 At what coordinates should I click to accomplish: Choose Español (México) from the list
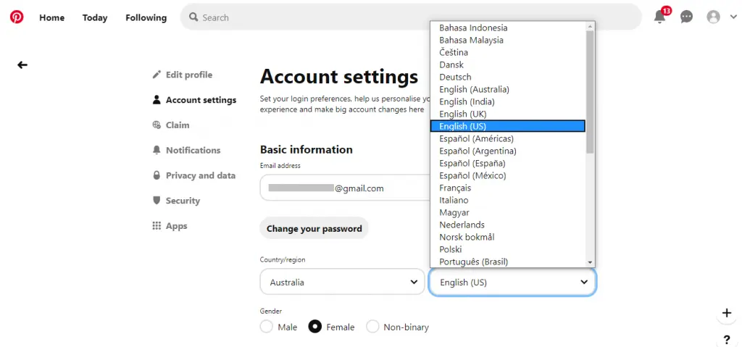(x=508, y=175)
